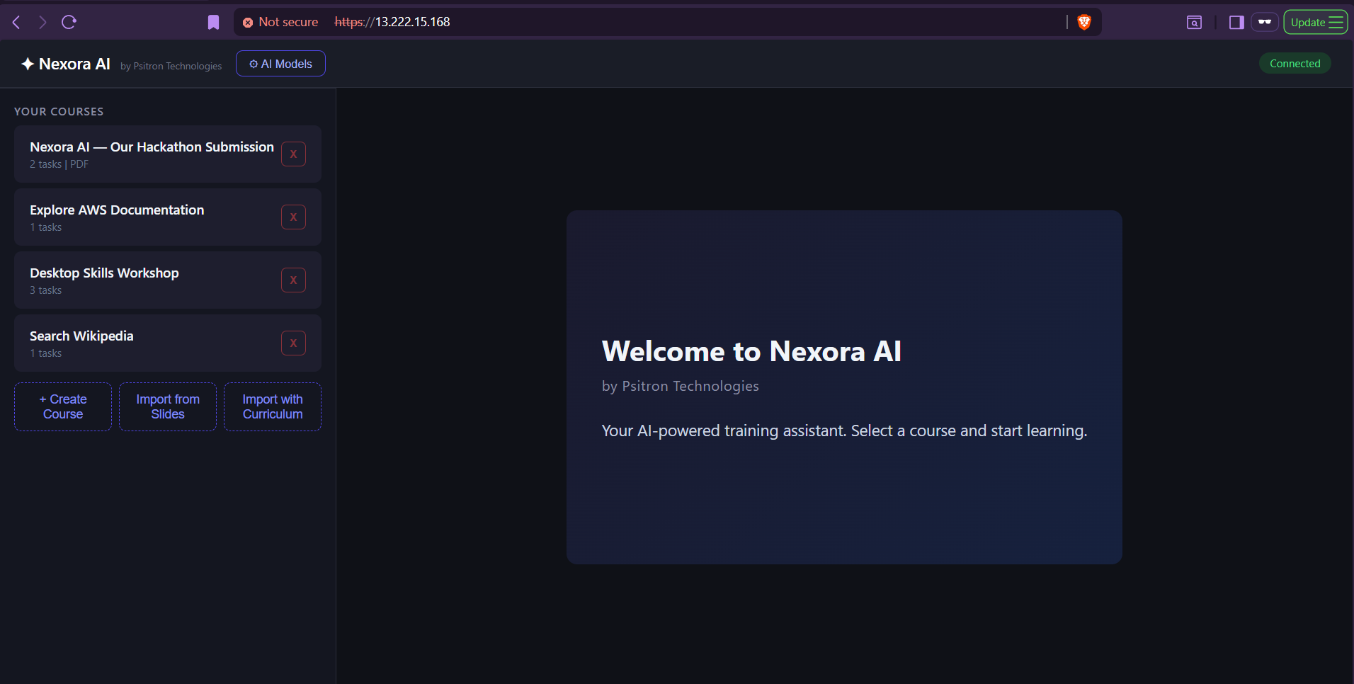Click the Nexora AI logo
Viewport: 1354px width, 684px height.
click(x=66, y=64)
